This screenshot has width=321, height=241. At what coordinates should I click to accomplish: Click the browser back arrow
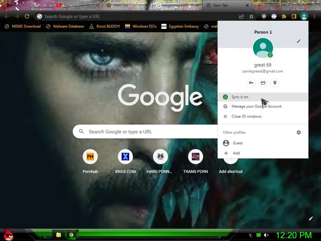pos(7,16)
